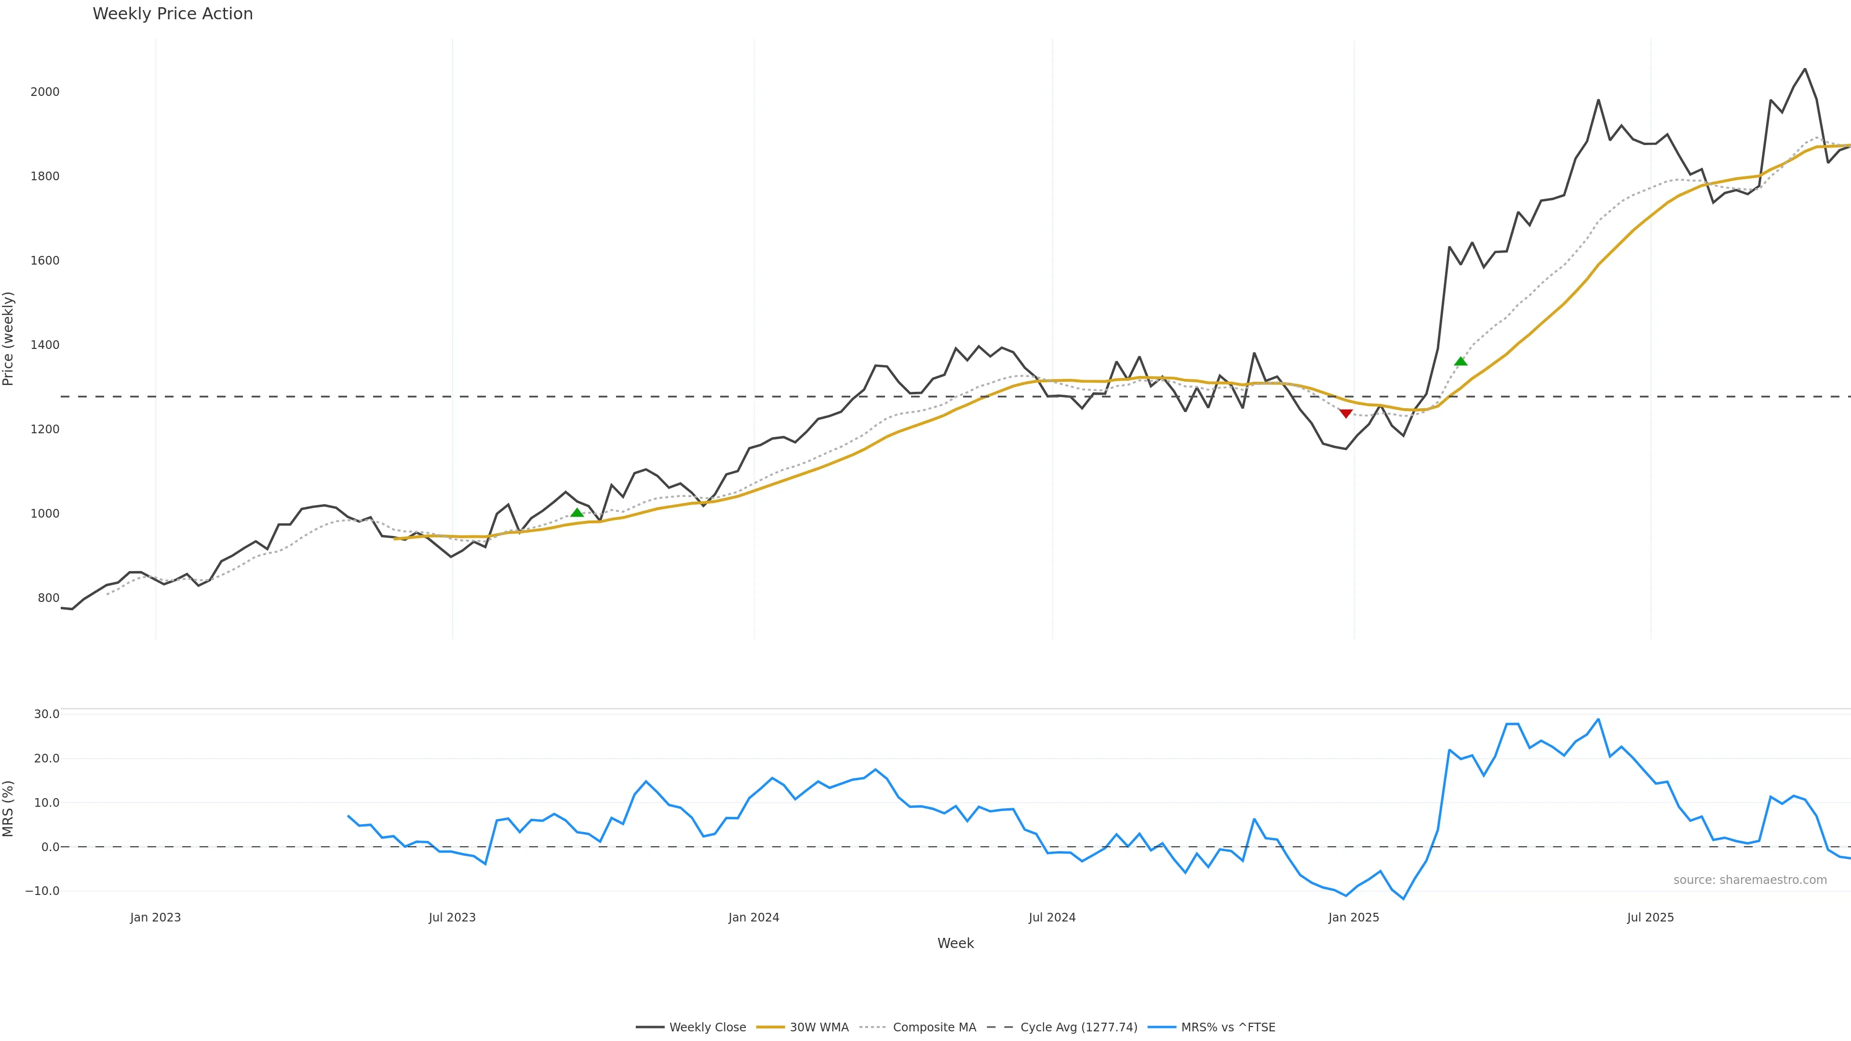The height and width of the screenshot is (1041, 1851).
Task: Click the red down-triangle sell marker
Action: tap(1346, 413)
